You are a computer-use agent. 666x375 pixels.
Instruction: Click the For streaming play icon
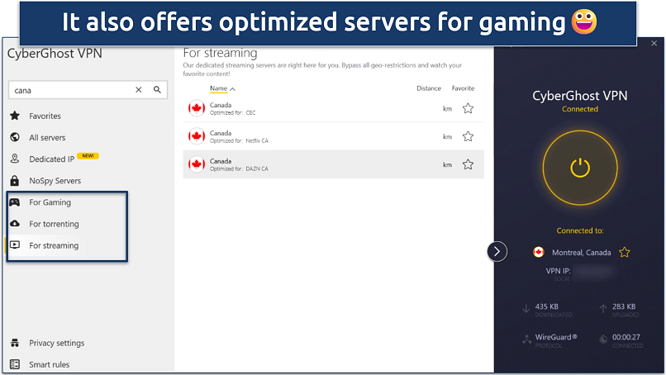pyautogui.click(x=15, y=245)
